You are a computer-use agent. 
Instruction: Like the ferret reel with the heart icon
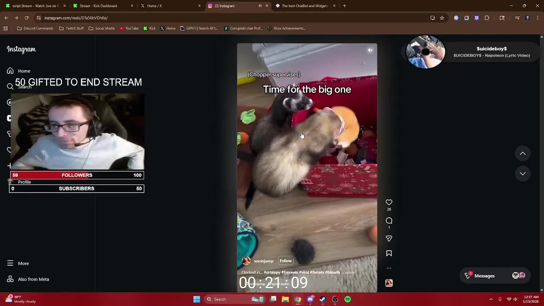[x=389, y=202]
